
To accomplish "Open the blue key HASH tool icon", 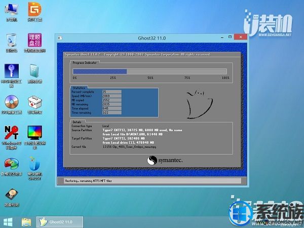I will [12, 75].
